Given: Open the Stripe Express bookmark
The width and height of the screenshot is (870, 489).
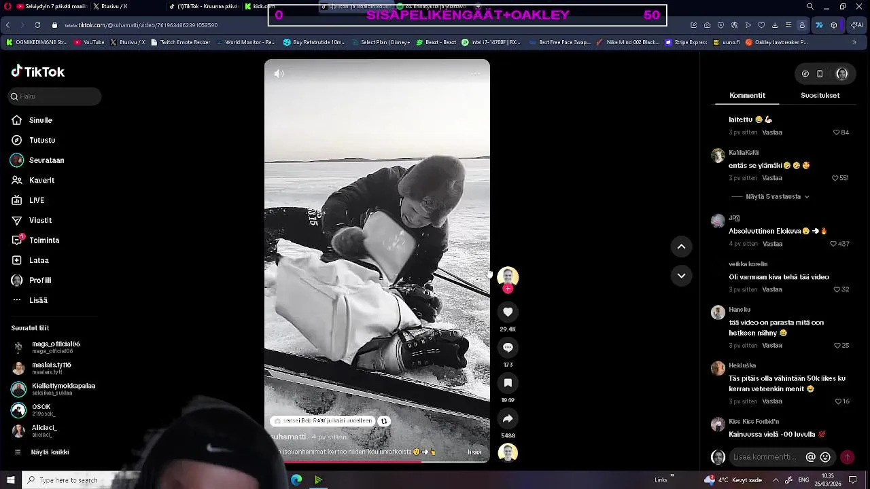Looking at the screenshot, I should pos(686,42).
